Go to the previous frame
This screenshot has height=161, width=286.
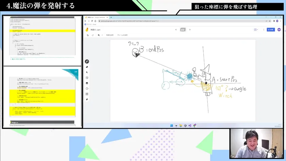(x=176, y=30)
